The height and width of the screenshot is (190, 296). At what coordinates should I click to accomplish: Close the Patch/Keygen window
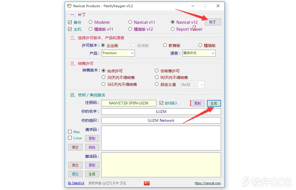218,6
